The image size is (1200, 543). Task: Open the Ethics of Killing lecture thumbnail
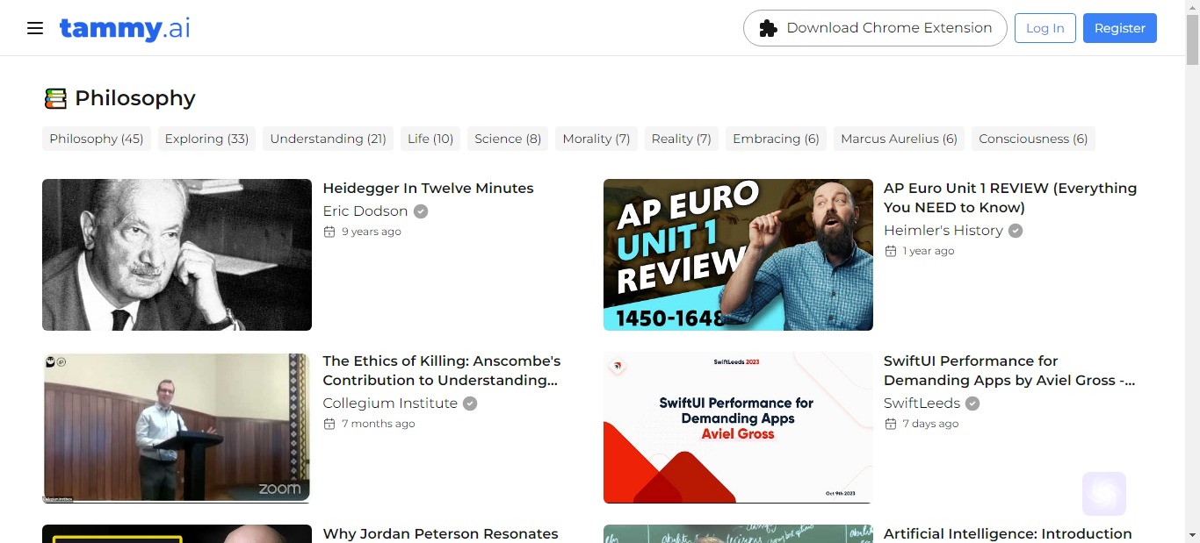click(177, 428)
